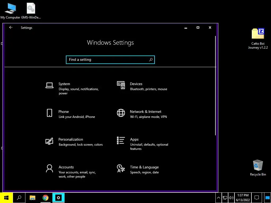271x203 pixels.
Task: Open Devices keyboard and speaker icon
Action: coord(121,85)
